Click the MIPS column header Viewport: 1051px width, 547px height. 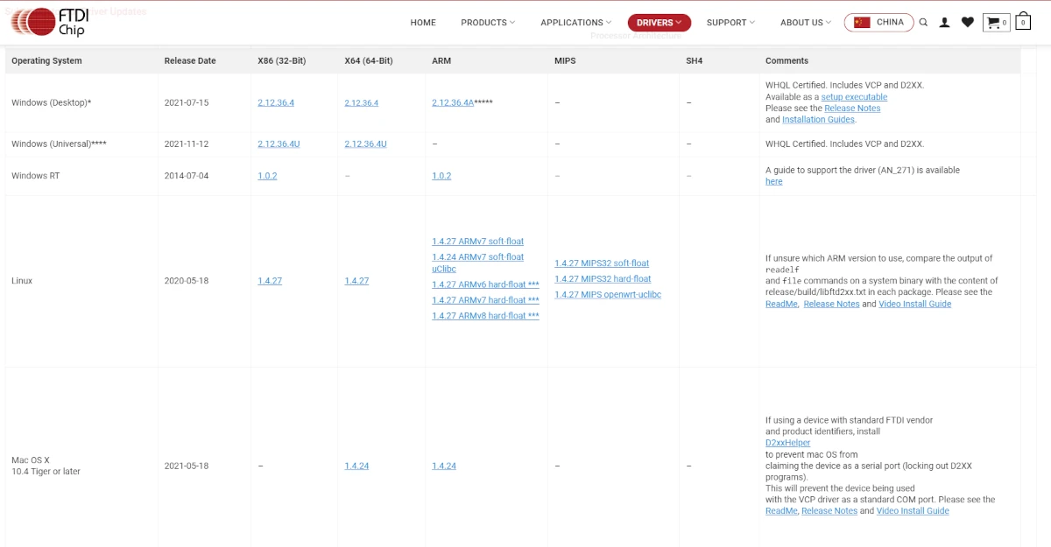click(565, 61)
